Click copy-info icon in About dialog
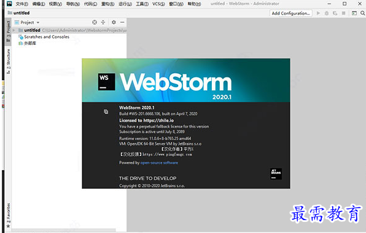 [106, 112]
